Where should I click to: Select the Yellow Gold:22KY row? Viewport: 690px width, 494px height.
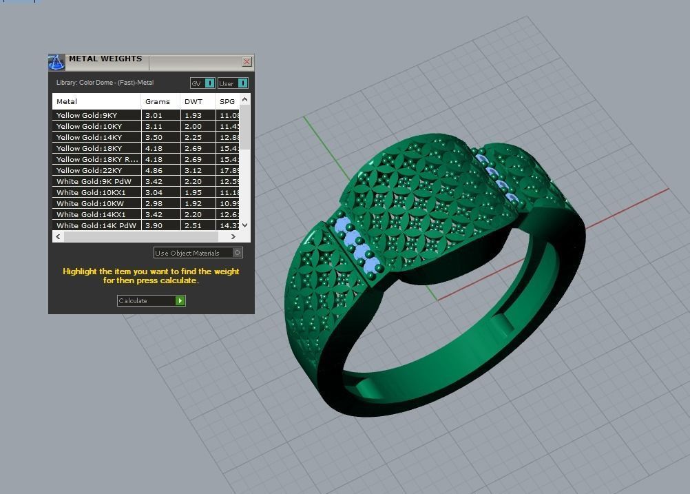click(x=146, y=170)
